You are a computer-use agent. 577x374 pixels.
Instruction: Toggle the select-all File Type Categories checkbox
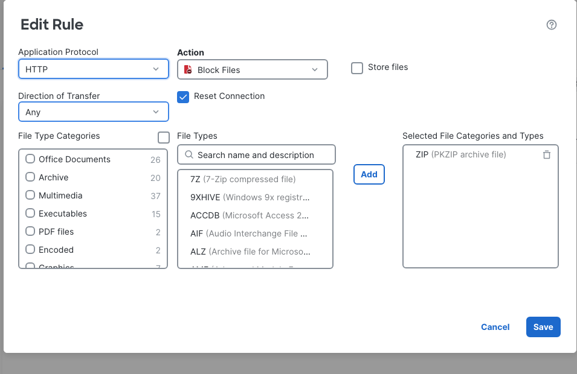[x=163, y=138]
